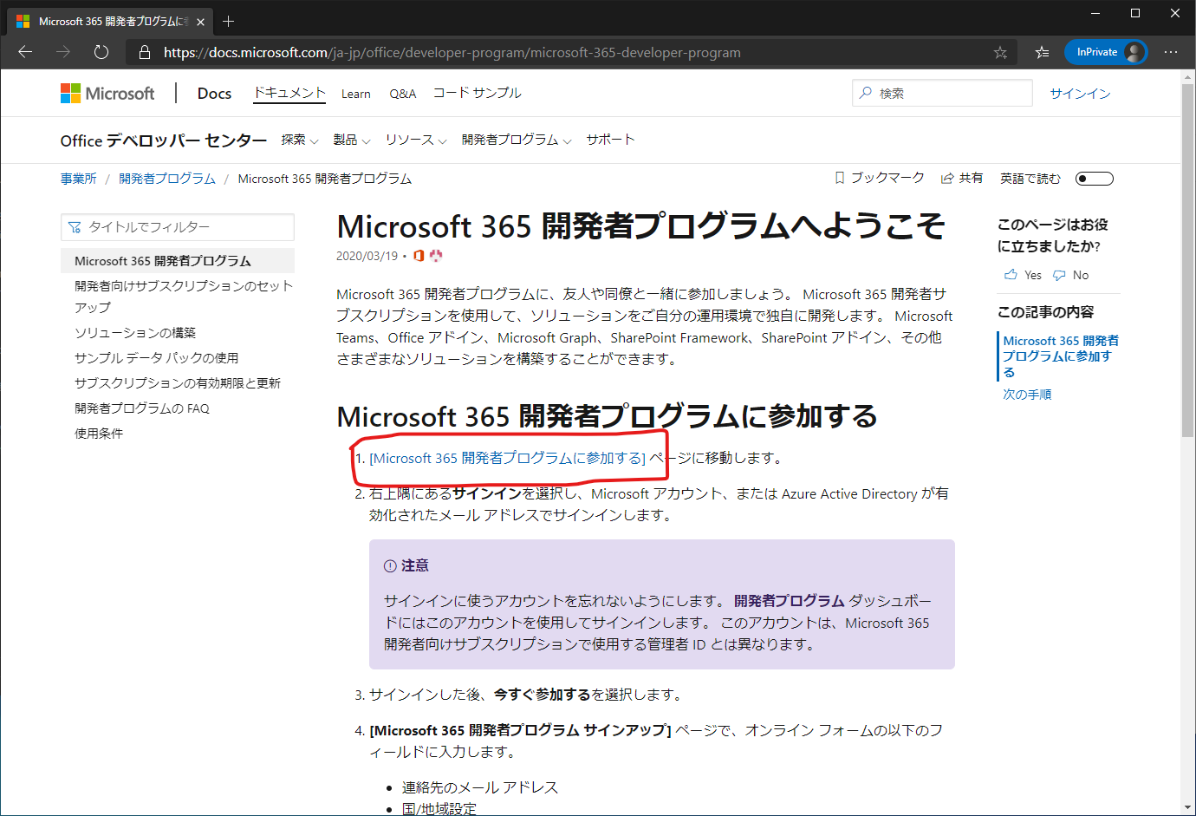Open [Microsoft 365 開発者プログラムに参加する] link
The image size is (1196, 816).
tap(507, 458)
